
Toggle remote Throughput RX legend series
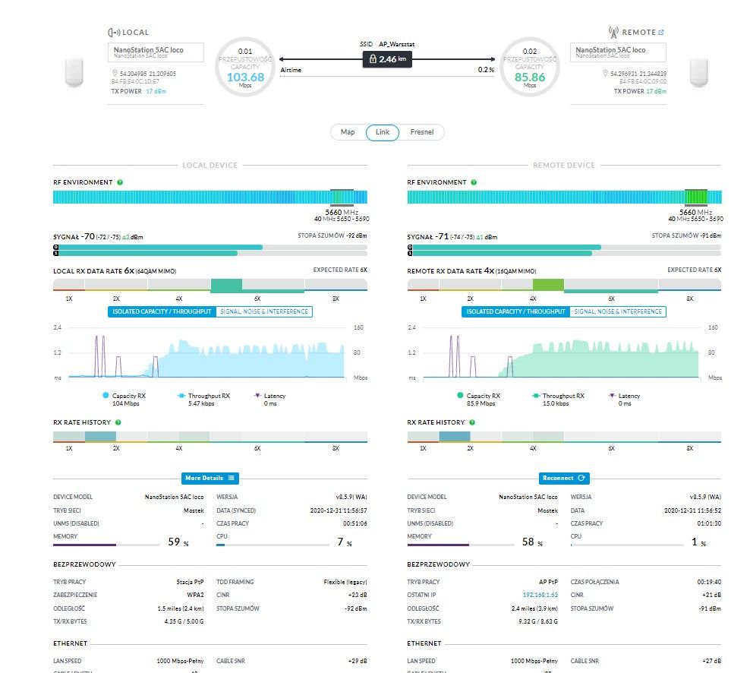click(x=558, y=400)
